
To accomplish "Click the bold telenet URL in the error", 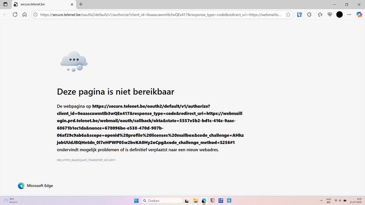I will pyautogui.click(x=151, y=124).
